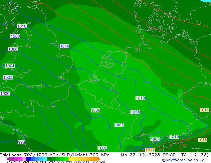The width and height of the screenshot is (211, 163).
Task: Click the legend value 257
Action: click(x=10, y=162)
